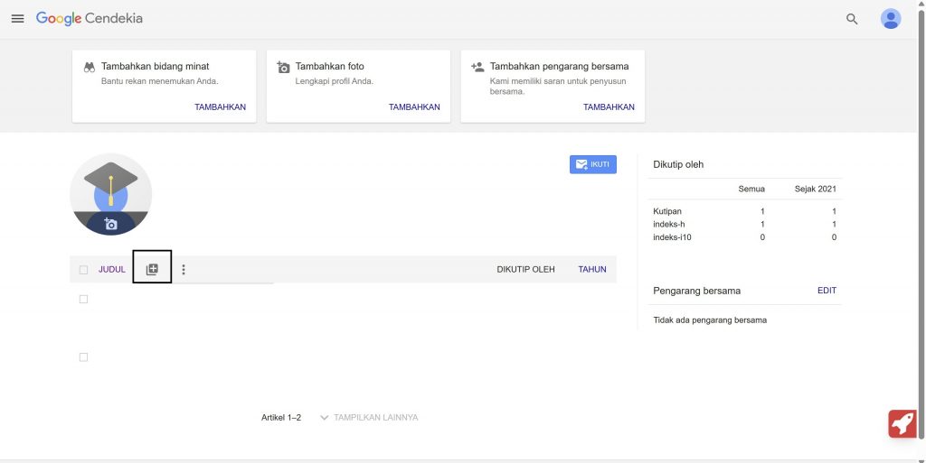The image size is (926, 463).
Task: Click TAMBAHKAN on bidang minat card
Action: click(x=221, y=107)
